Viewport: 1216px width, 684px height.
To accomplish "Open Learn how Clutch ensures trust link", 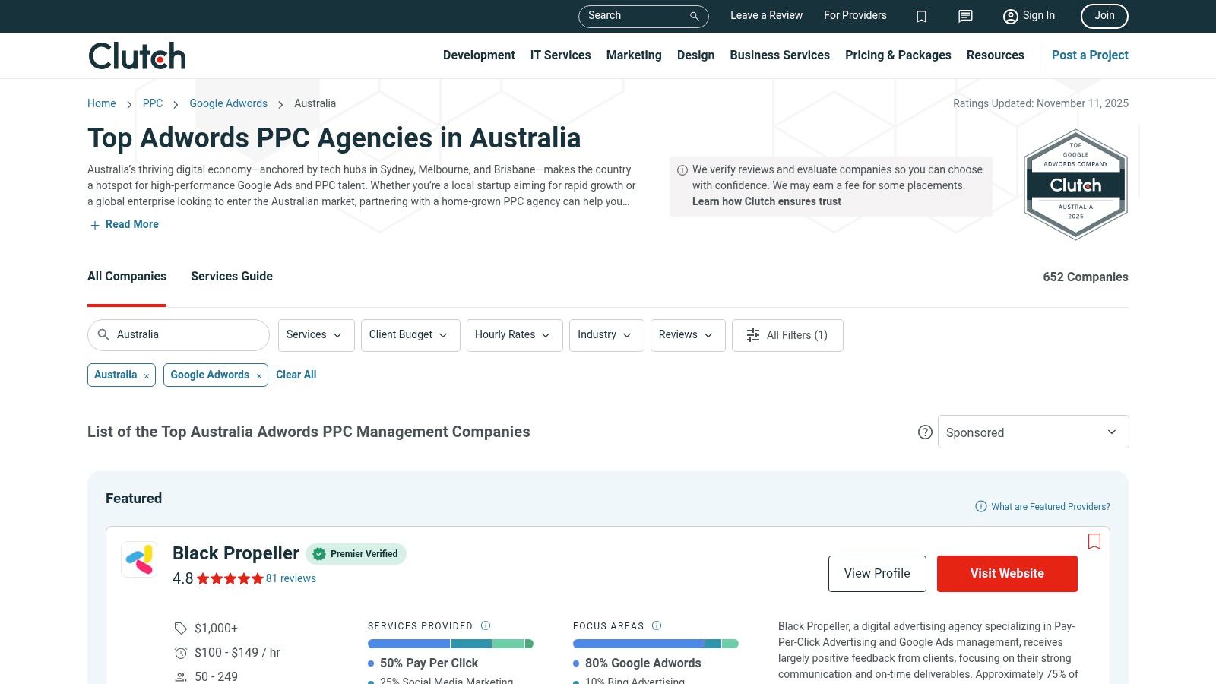I will click(766, 201).
